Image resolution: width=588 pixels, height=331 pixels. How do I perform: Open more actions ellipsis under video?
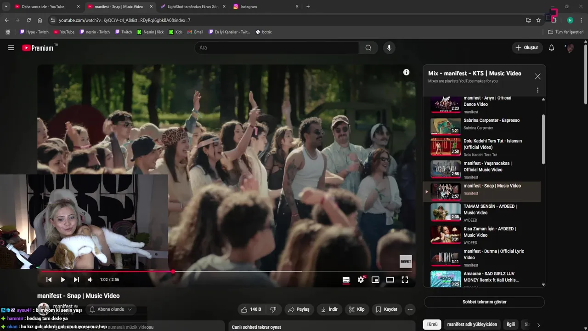410,309
